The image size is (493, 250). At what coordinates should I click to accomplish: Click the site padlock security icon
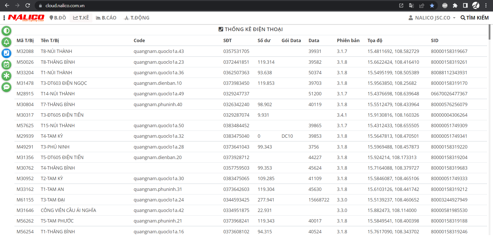[40, 6]
